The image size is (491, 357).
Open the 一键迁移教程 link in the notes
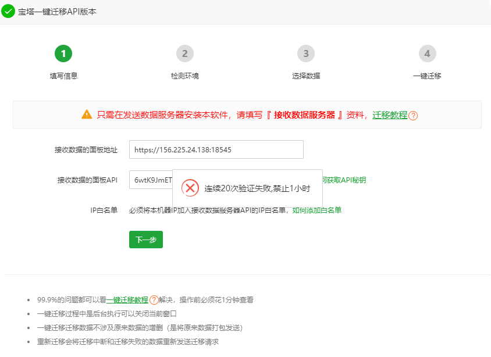tap(127, 300)
